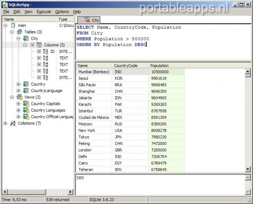Image resolution: width=253 pixels, height=204 pixels.
Task: Select the São Paulo result cell
Action: click(x=94, y=85)
